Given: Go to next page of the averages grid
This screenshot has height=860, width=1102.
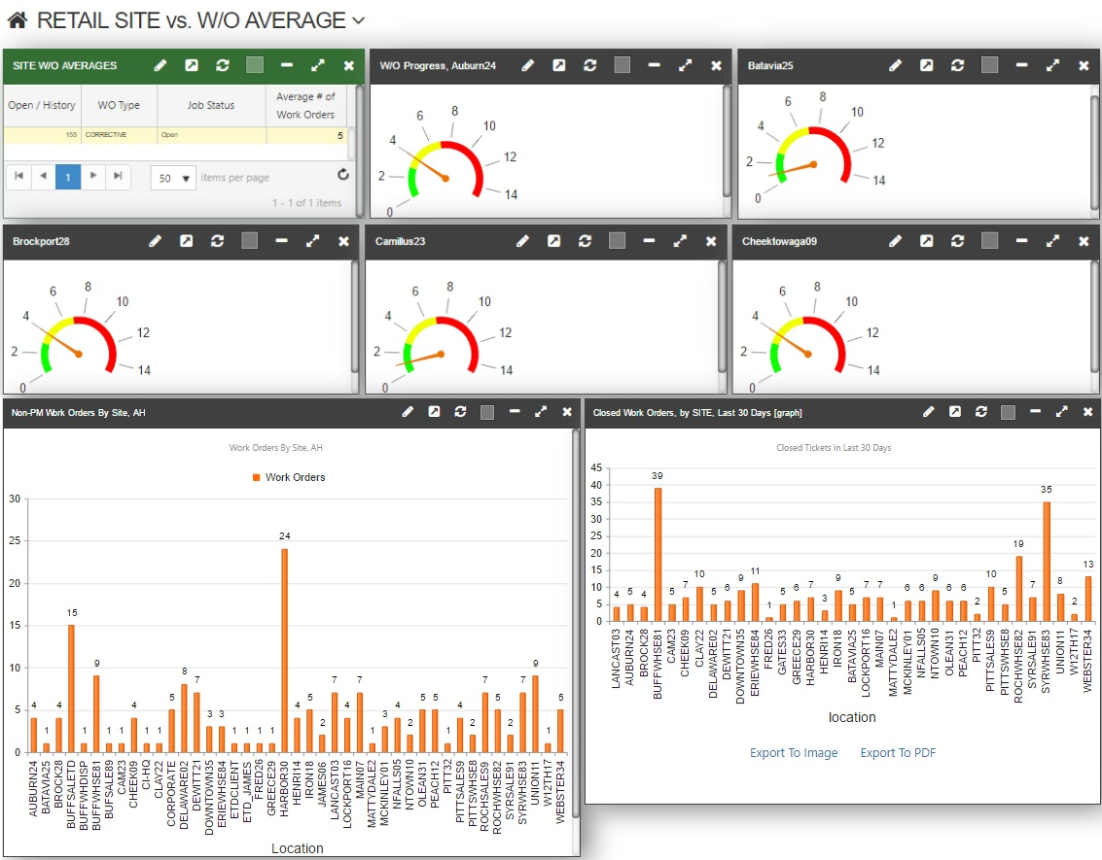Looking at the screenshot, I should [x=92, y=176].
